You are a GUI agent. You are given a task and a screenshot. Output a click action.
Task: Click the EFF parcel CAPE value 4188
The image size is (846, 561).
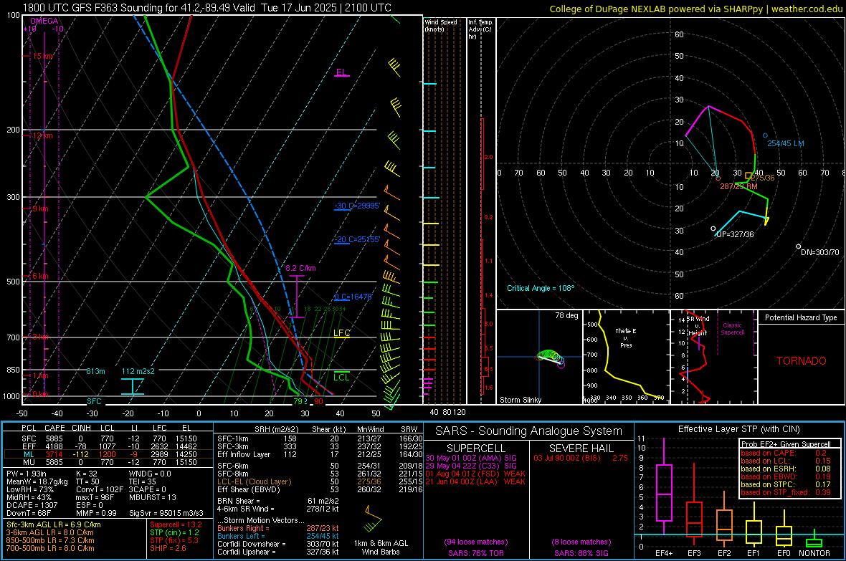[54, 446]
